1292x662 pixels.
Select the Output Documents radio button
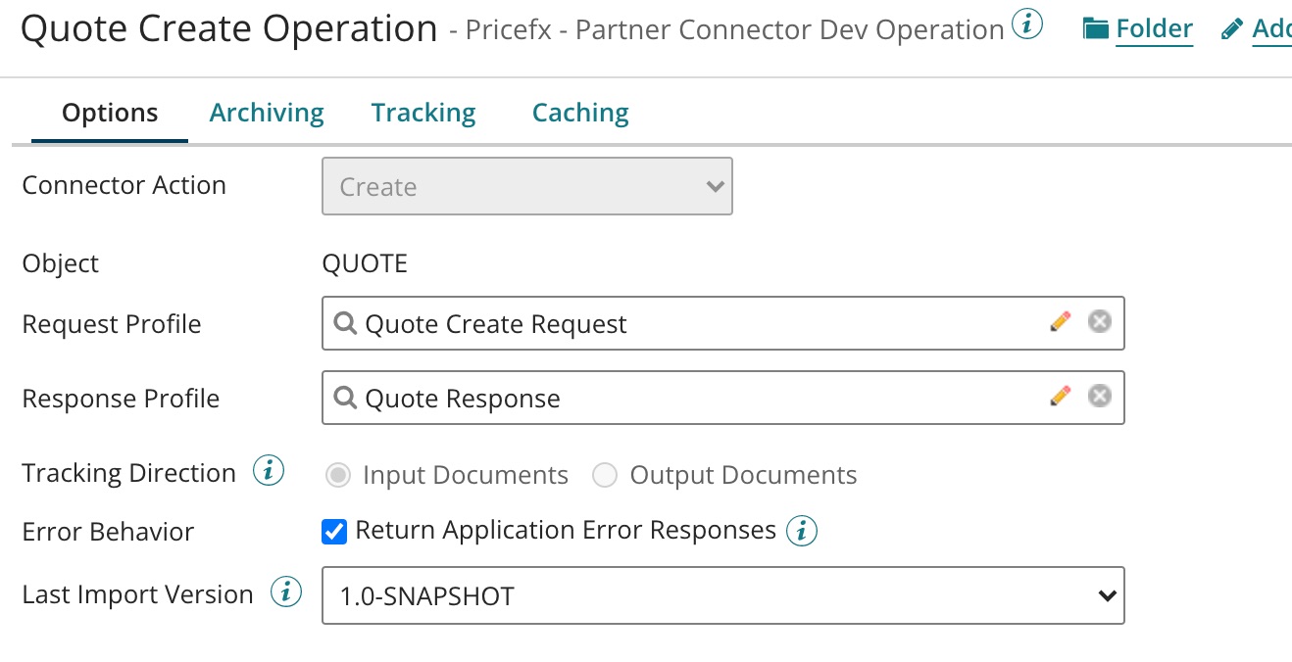[605, 475]
